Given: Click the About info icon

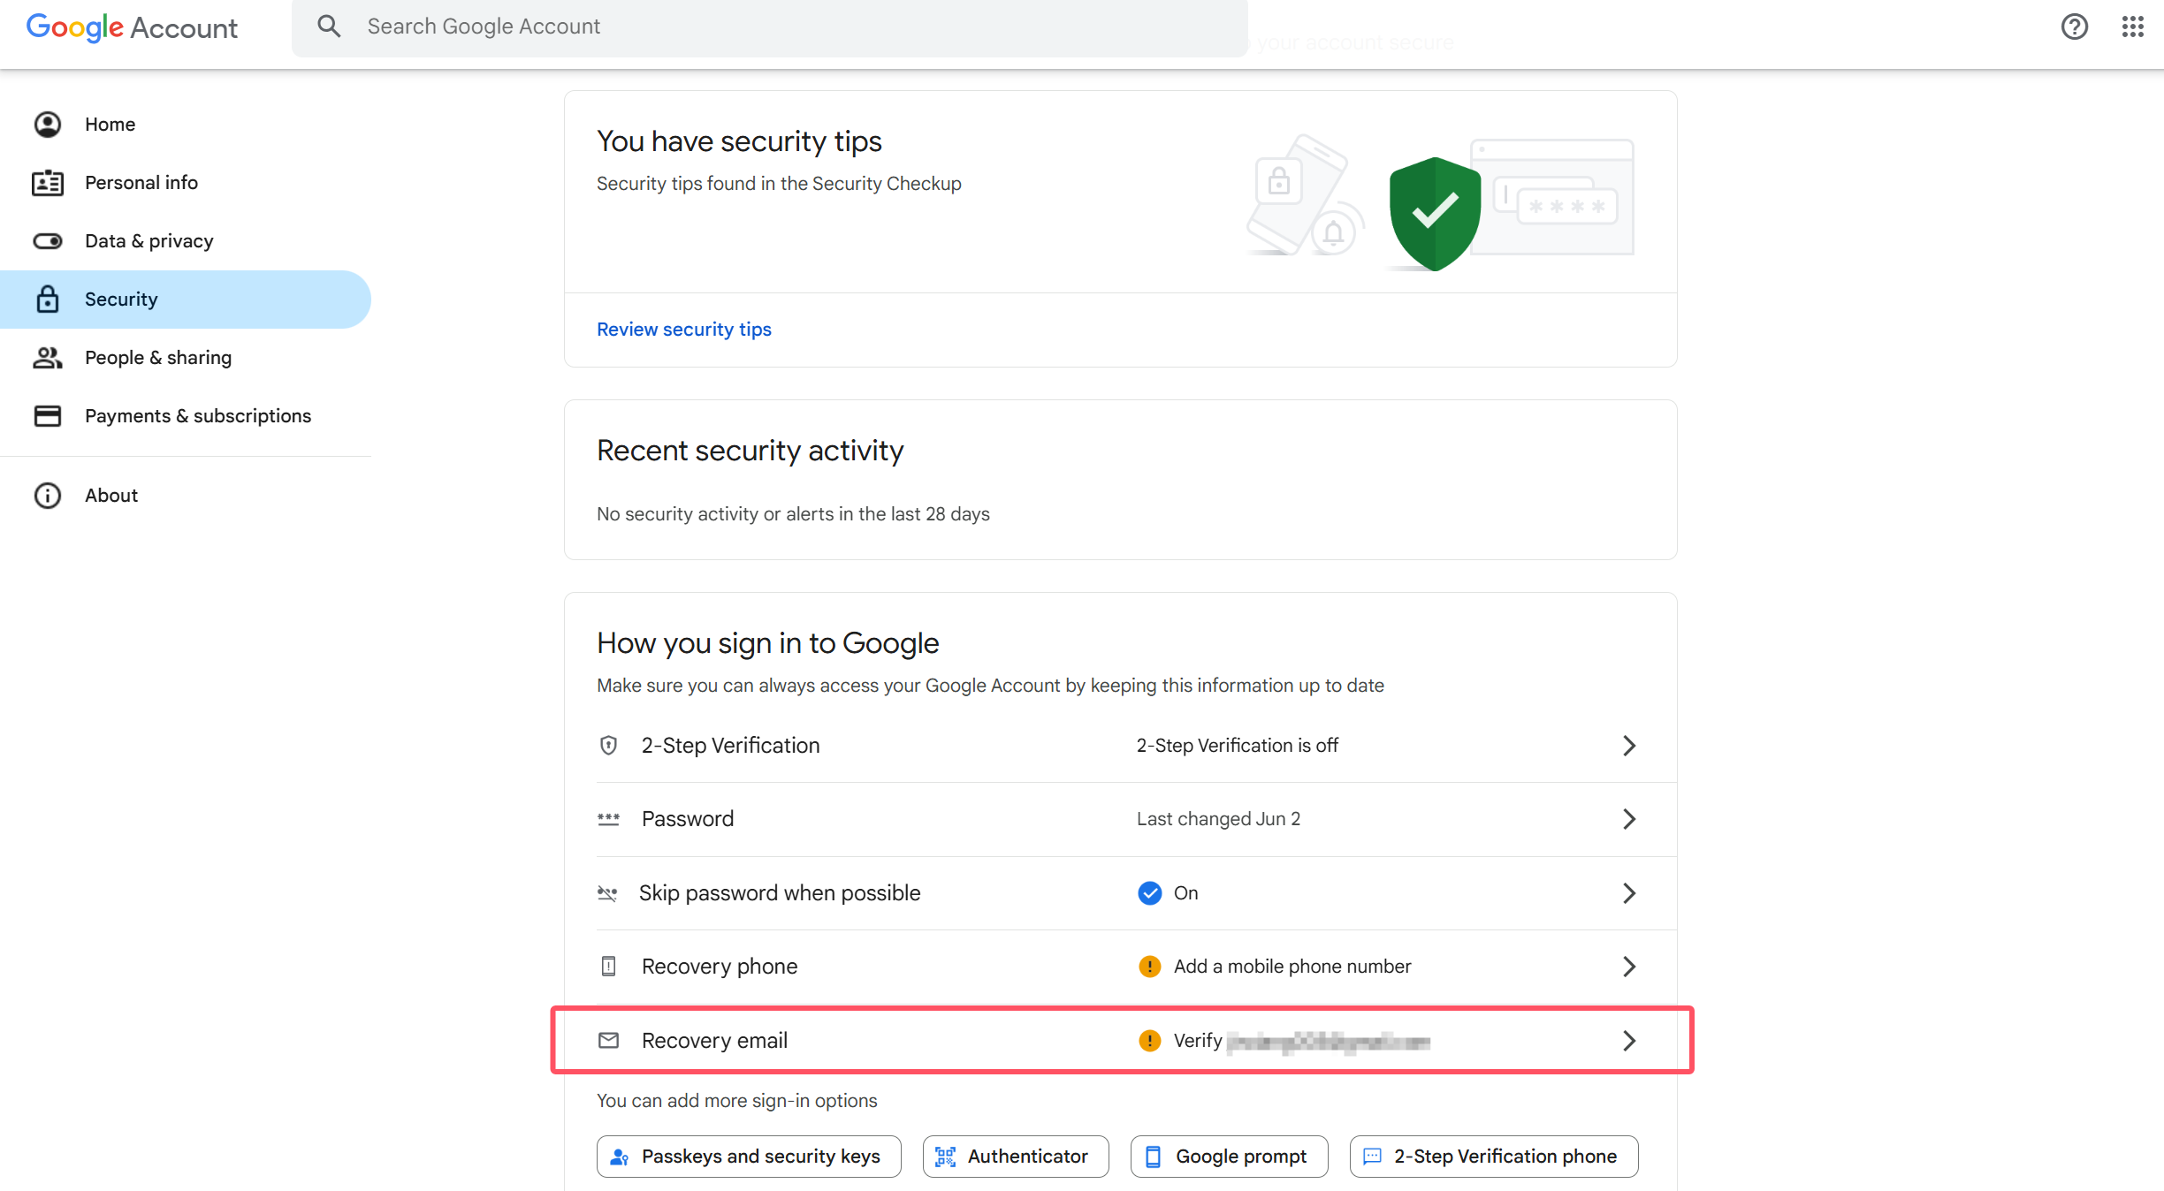Looking at the screenshot, I should 48,496.
